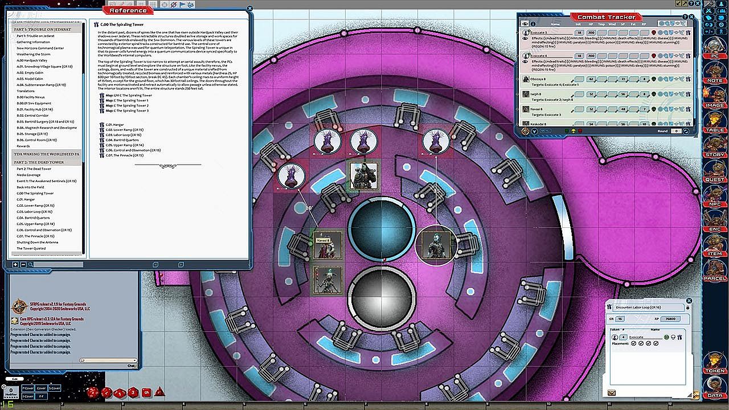Open the TABLE sidebar button
This screenshot has width=729, height=410.
tap(715, 121)
